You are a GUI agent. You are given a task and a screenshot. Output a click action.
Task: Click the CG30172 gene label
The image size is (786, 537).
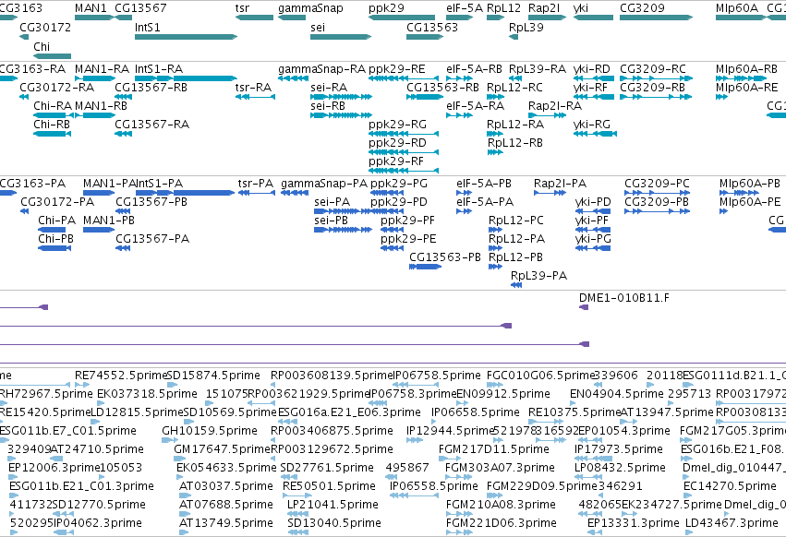pos(45,27)
